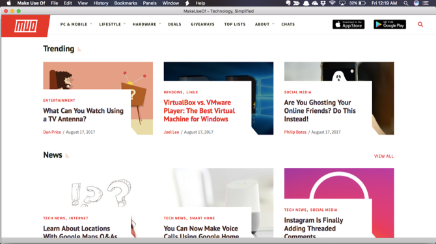Click the Wi-Fi status icon
The image size is (436, 244).
click(x=332, y=3)
